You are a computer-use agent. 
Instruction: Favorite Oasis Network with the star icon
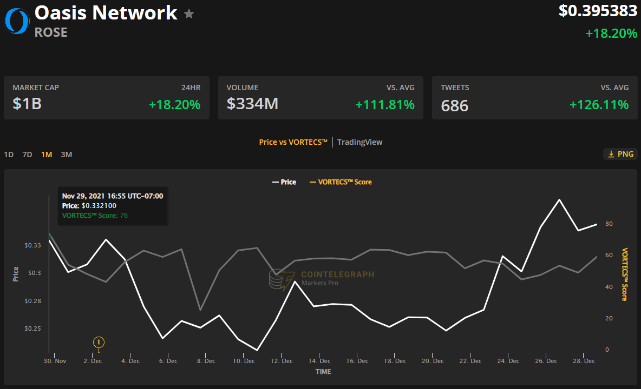(189, 14)
